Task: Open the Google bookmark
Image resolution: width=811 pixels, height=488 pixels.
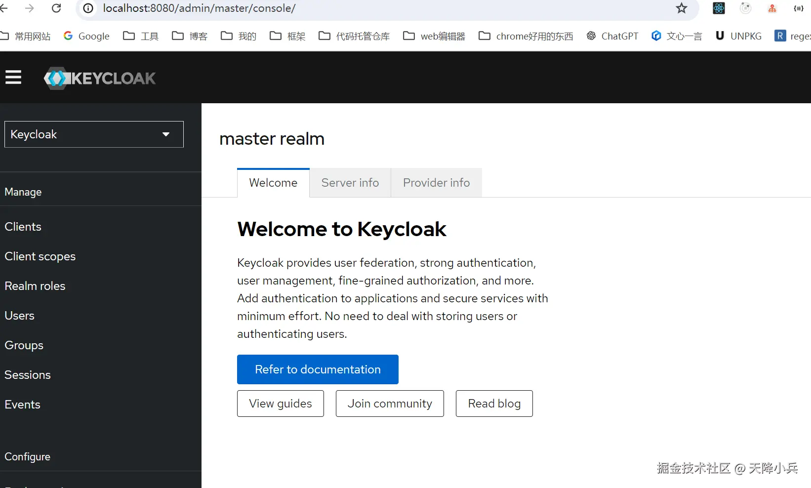Action: coord(87,36)
